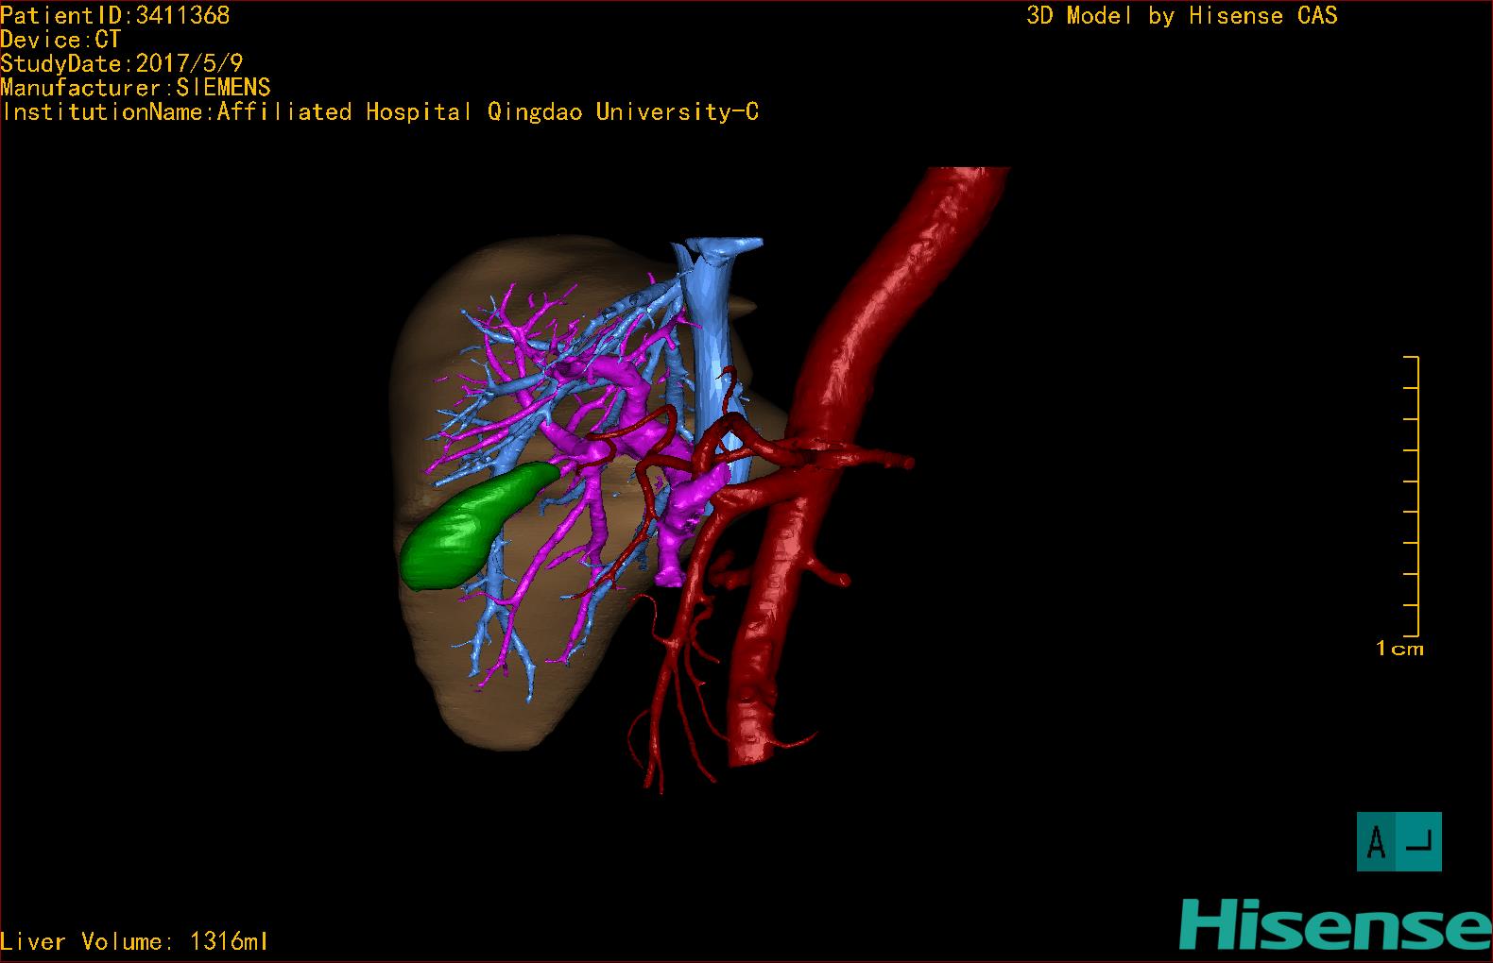Select the StudyDate 2017/5/9 text
This screenshot has height=963, width=1493.
pos(122,63)
